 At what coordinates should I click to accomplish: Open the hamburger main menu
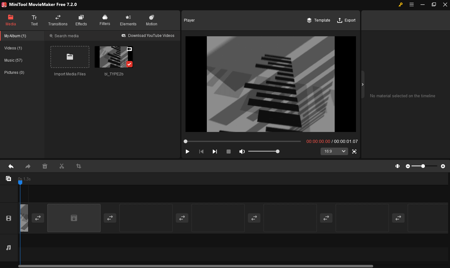click(x=411, y=4)
